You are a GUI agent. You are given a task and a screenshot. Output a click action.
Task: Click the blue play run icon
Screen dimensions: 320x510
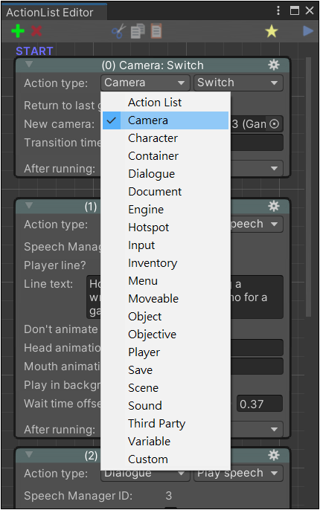click(x=308, y=31)
